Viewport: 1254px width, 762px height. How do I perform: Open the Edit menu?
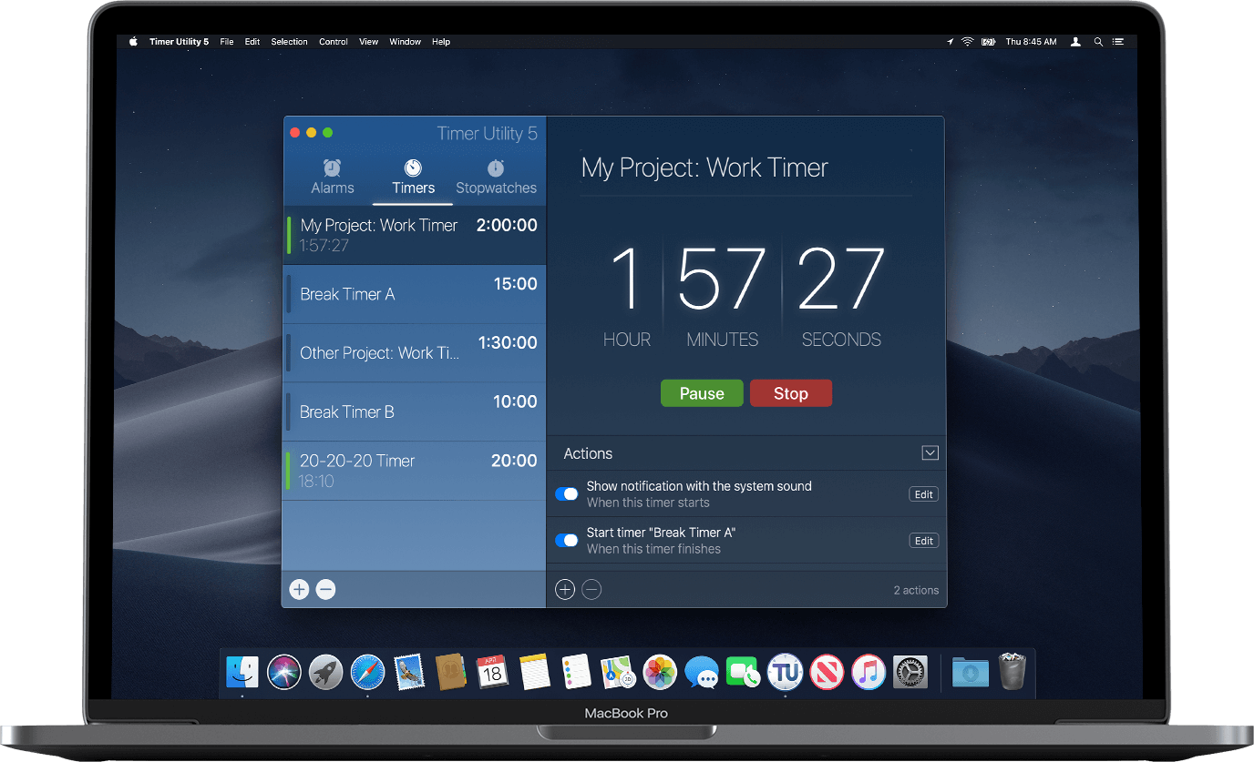pyautogui.click(x=252, y=42)
